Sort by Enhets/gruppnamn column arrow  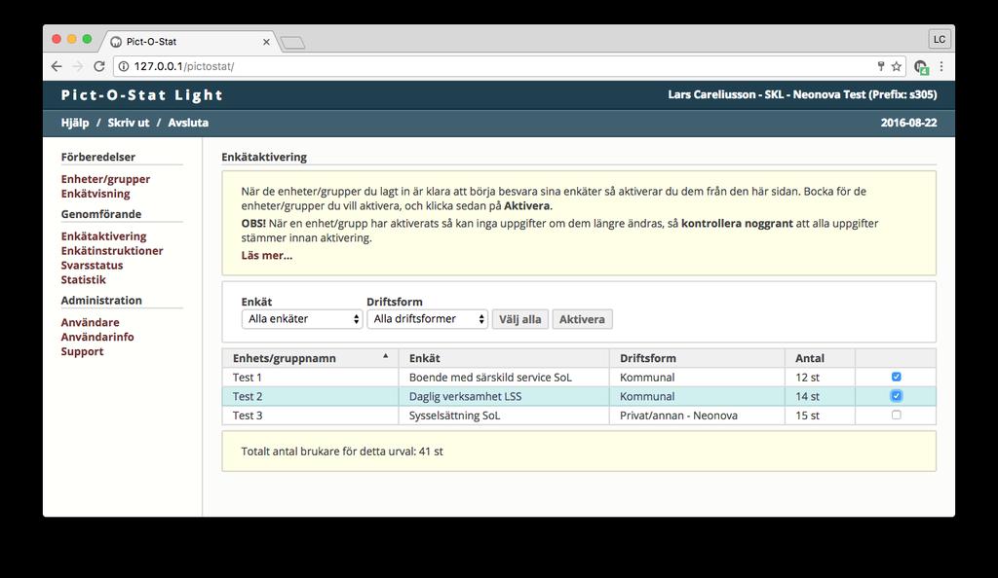(x=385, y=356)
